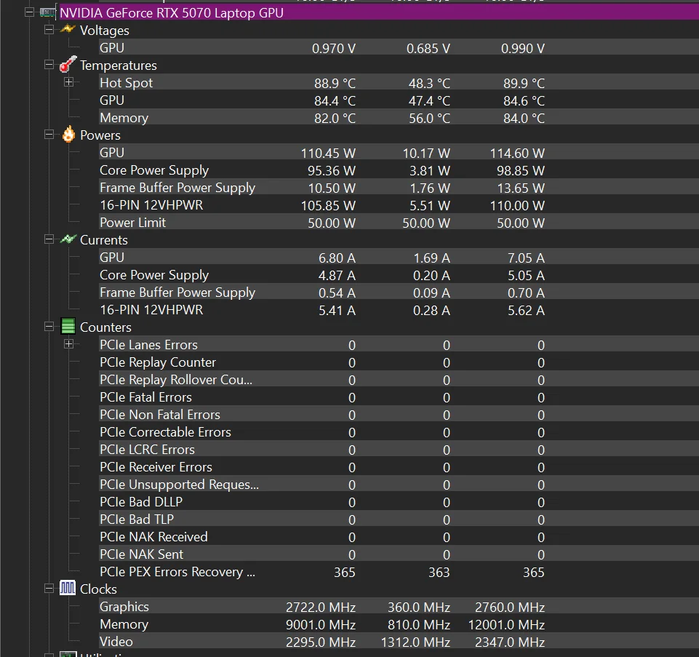Select the PCIe Replay Counter row
Viewport: 699px width, 657px height.
click(x=399, y=362)
